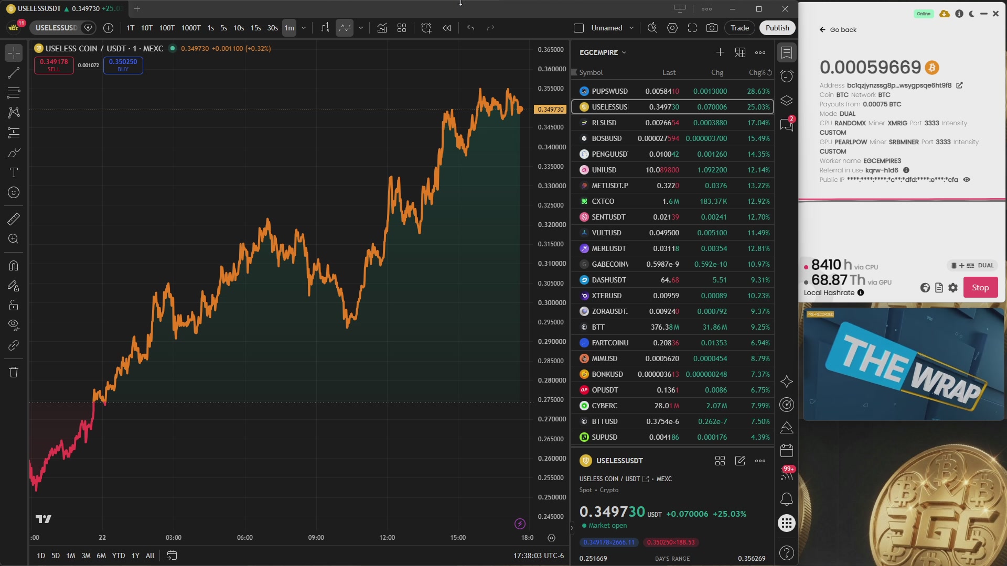Select the All date range
The height and width of the screenshot is (566, 1007).
point(150,556)
